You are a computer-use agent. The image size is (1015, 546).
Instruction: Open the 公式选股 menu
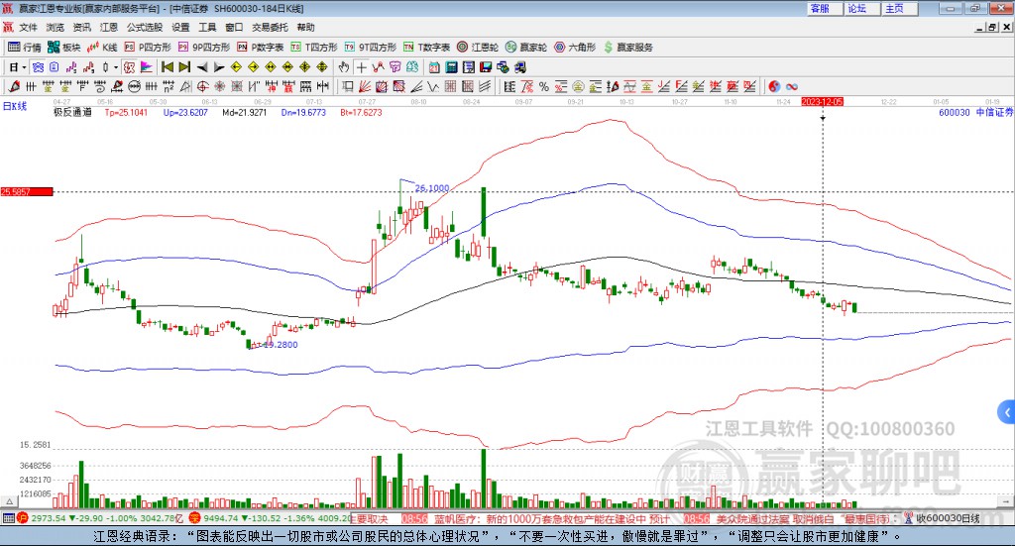pos(145,27)
